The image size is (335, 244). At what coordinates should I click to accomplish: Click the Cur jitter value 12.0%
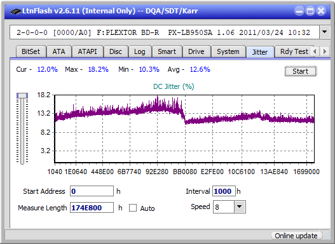48,69
